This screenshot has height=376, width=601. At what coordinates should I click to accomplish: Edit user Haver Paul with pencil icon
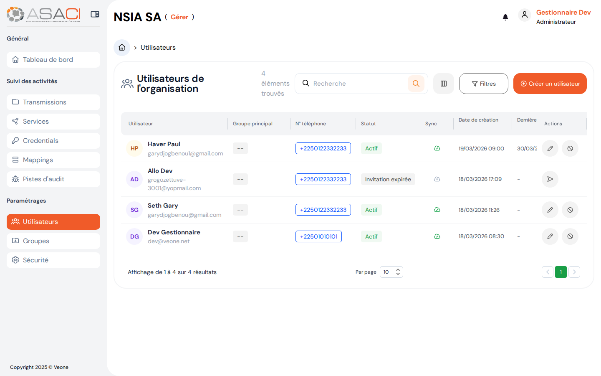tap(550, 148)
